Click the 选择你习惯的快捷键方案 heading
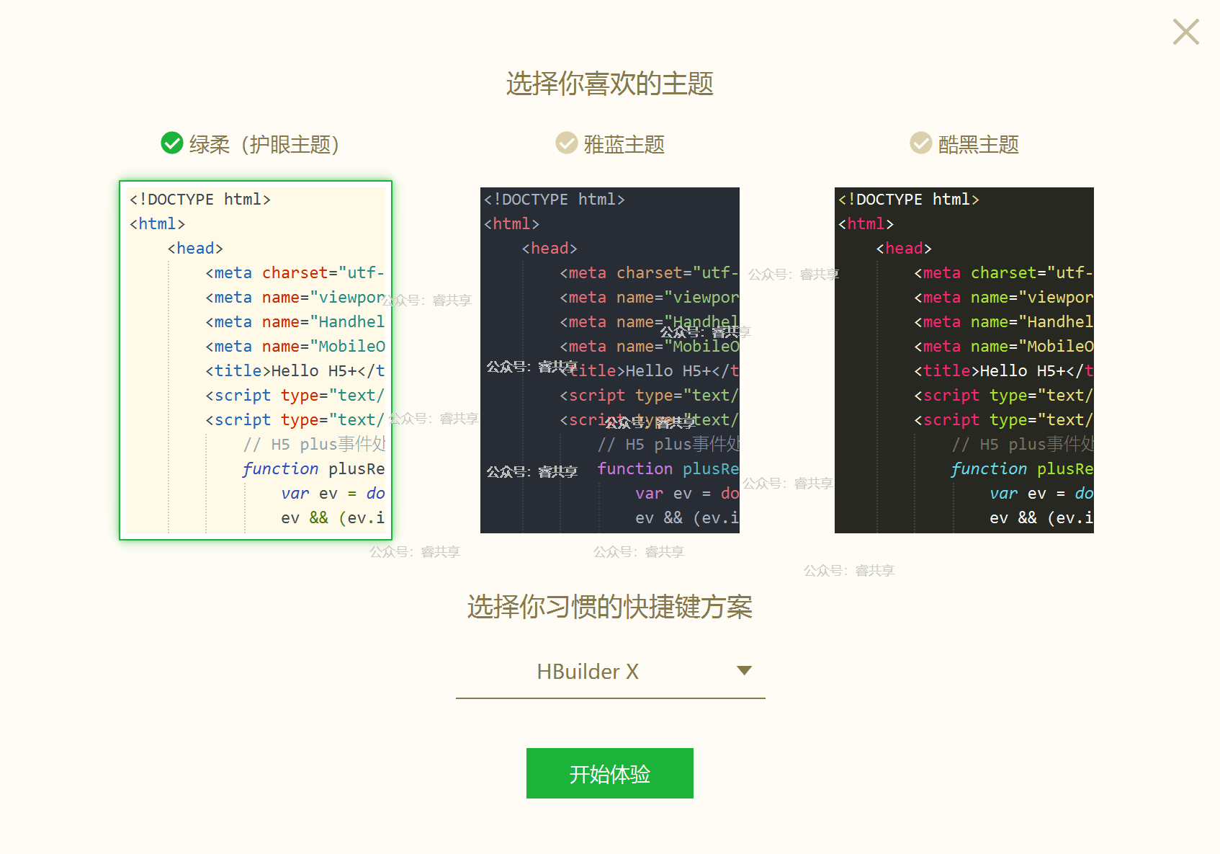Screen dimensions: 1220x854 pos(609,607)
